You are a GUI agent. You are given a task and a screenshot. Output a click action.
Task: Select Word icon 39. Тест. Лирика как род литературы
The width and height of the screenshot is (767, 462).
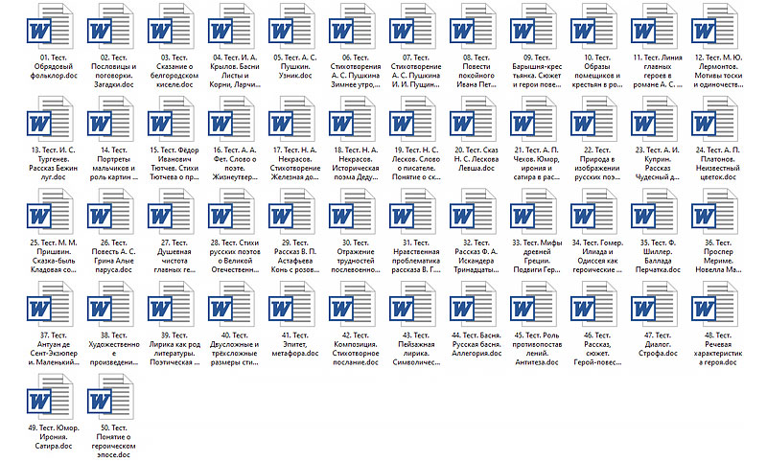point(171,304)
